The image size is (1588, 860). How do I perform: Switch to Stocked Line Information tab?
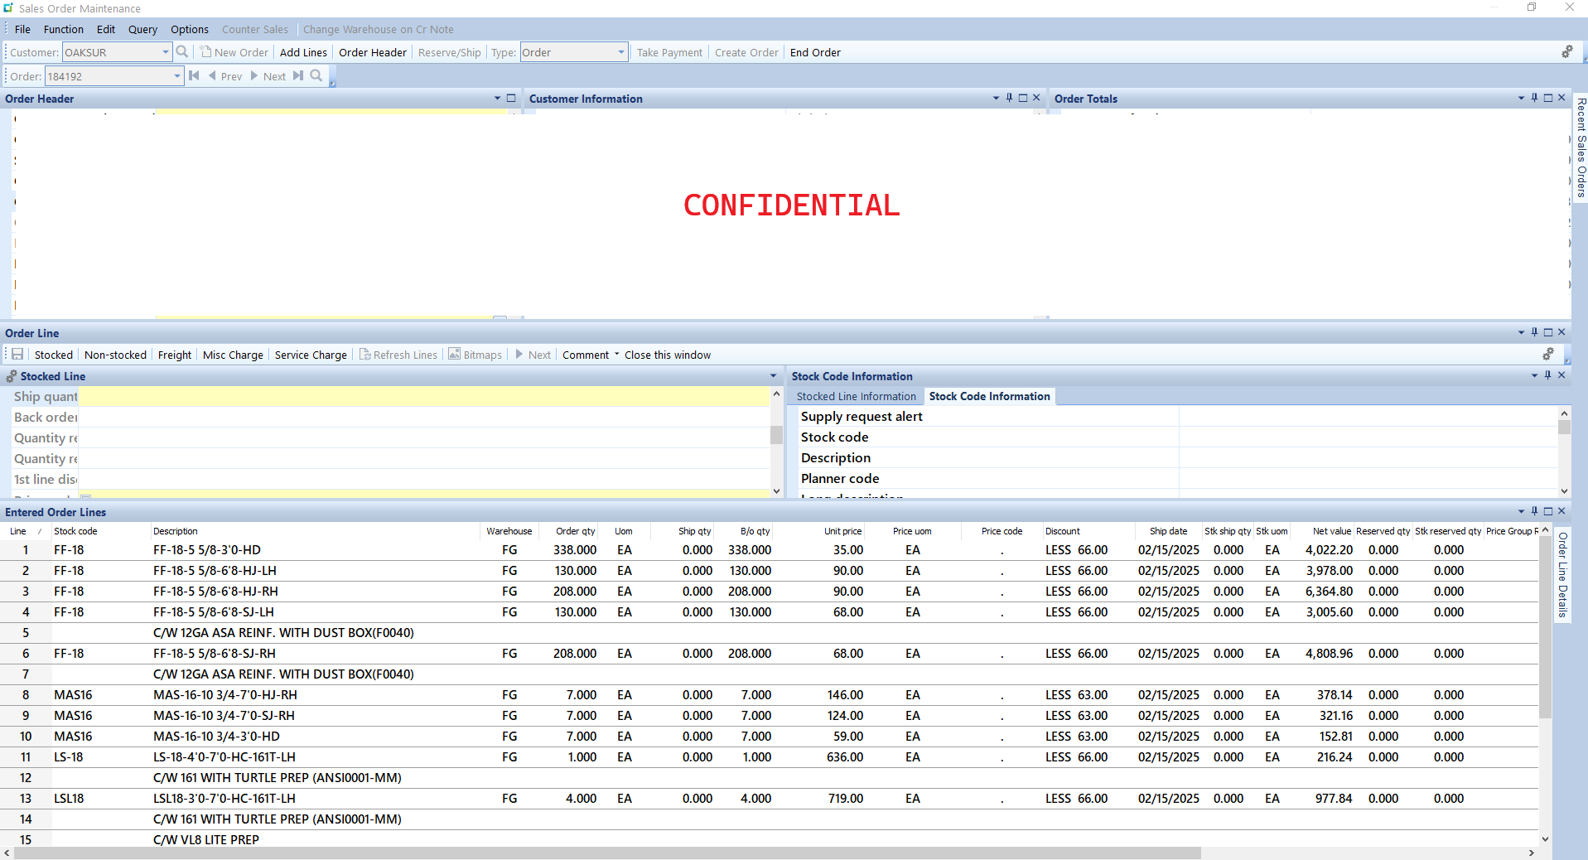pos(856,397)
